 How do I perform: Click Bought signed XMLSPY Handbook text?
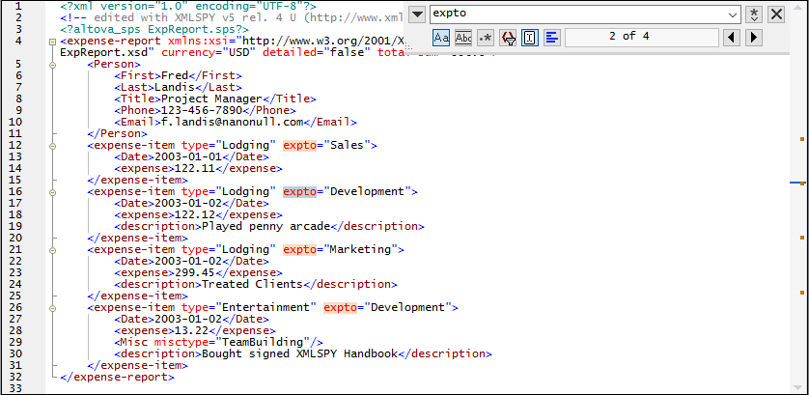point(300,353)
